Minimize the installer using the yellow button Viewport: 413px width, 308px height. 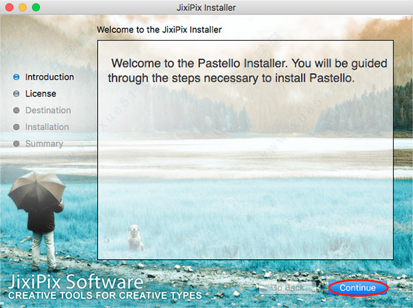[x=23, y=8]
